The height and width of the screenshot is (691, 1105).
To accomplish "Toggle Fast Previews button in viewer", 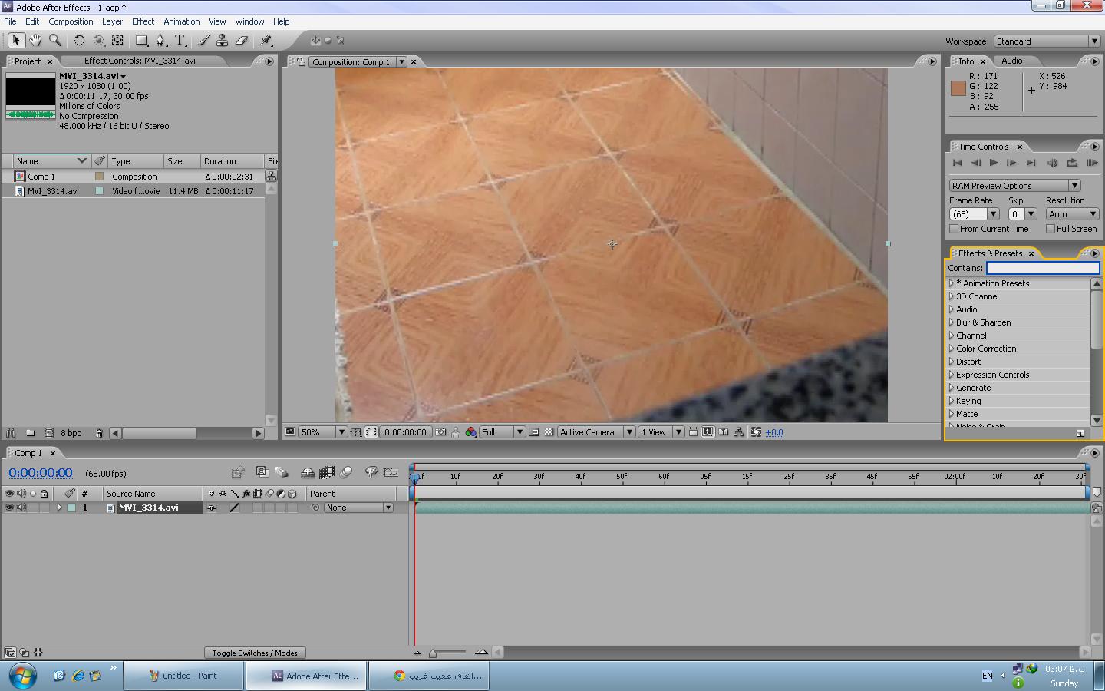I will [708, 432].
